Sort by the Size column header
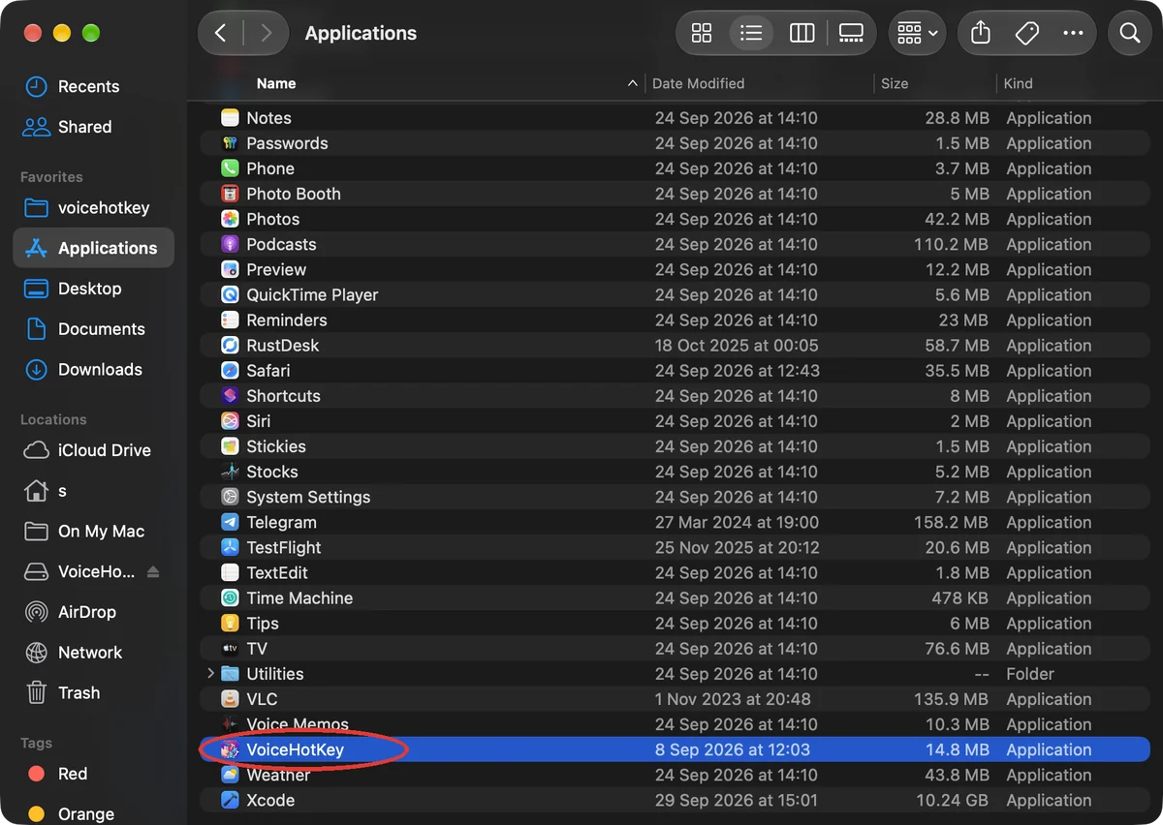1163x825 pixels. click(895, 83)
